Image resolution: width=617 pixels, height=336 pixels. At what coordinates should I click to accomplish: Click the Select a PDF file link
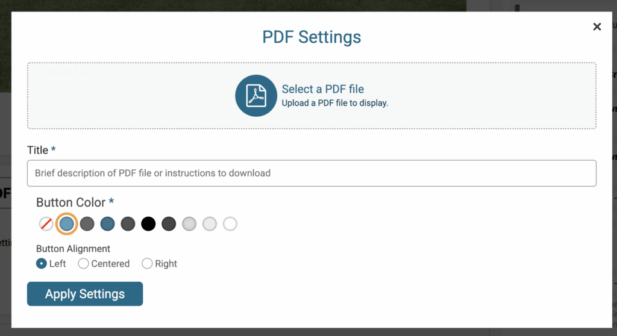coord(323,89)
